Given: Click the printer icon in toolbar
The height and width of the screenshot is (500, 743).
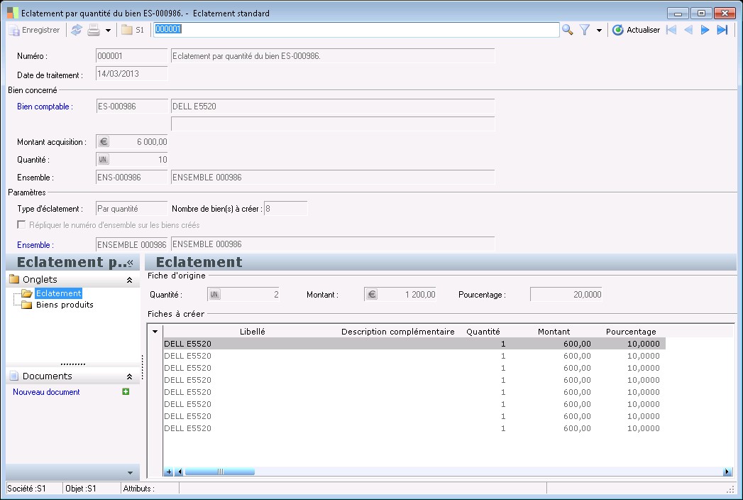Looking at the screenshot, I should click(x=94, y=30).
